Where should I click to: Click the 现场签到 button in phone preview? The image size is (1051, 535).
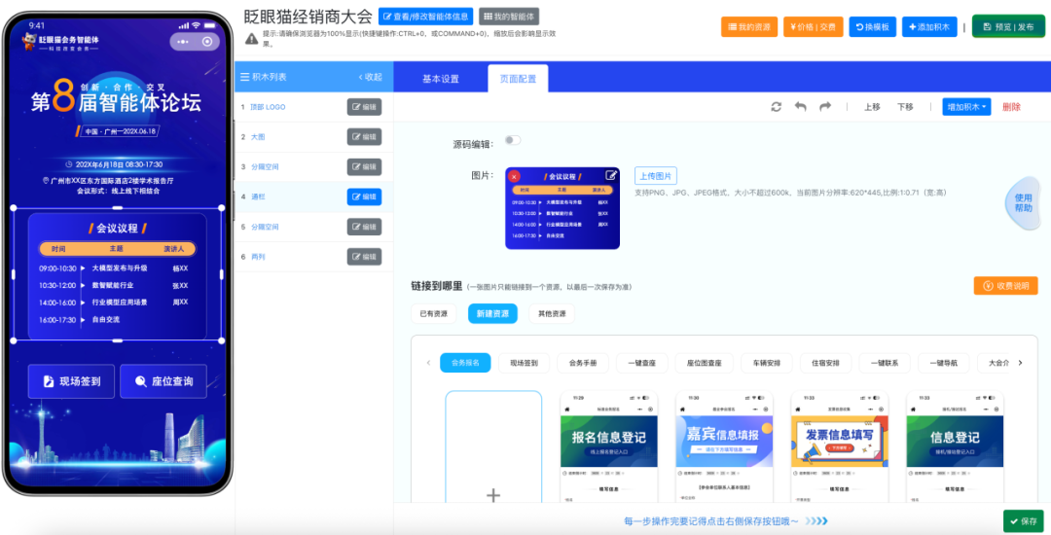(x=71, y=381)
